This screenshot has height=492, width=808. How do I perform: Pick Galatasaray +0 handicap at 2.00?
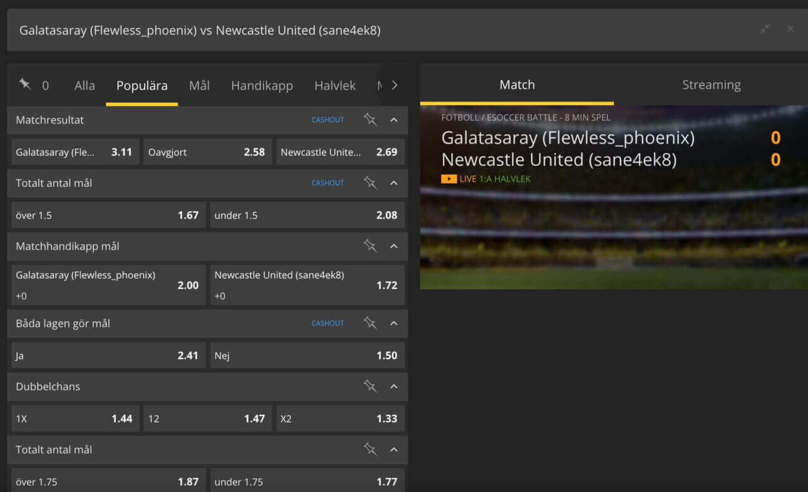(x=108, y=285)
